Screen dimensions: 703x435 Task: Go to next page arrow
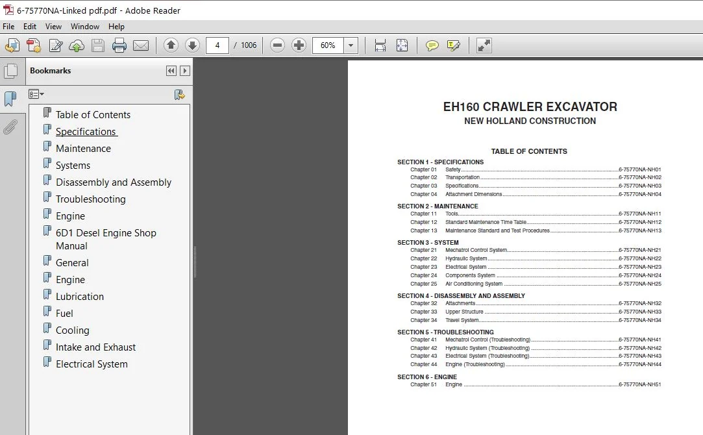pyautogui.click(x=192, y=45)
